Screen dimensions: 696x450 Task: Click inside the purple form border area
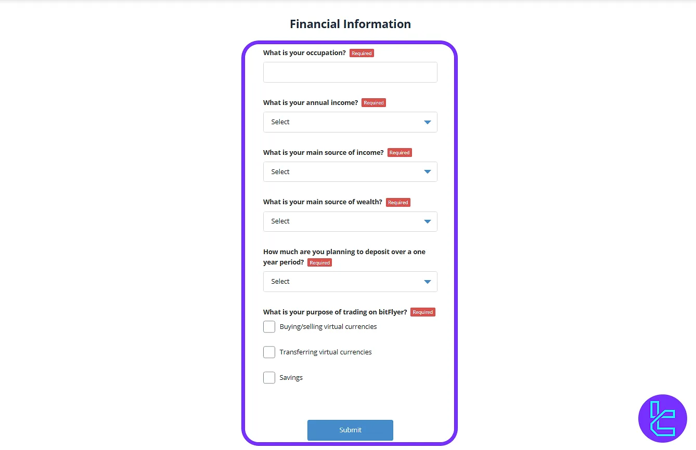pos(350,402)
